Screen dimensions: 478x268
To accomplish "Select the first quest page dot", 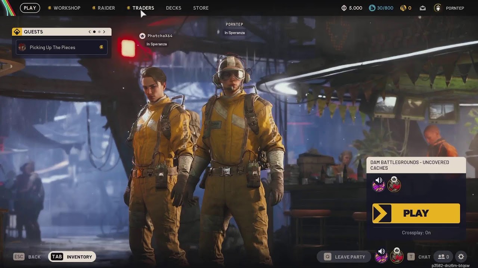I will 94,32.
